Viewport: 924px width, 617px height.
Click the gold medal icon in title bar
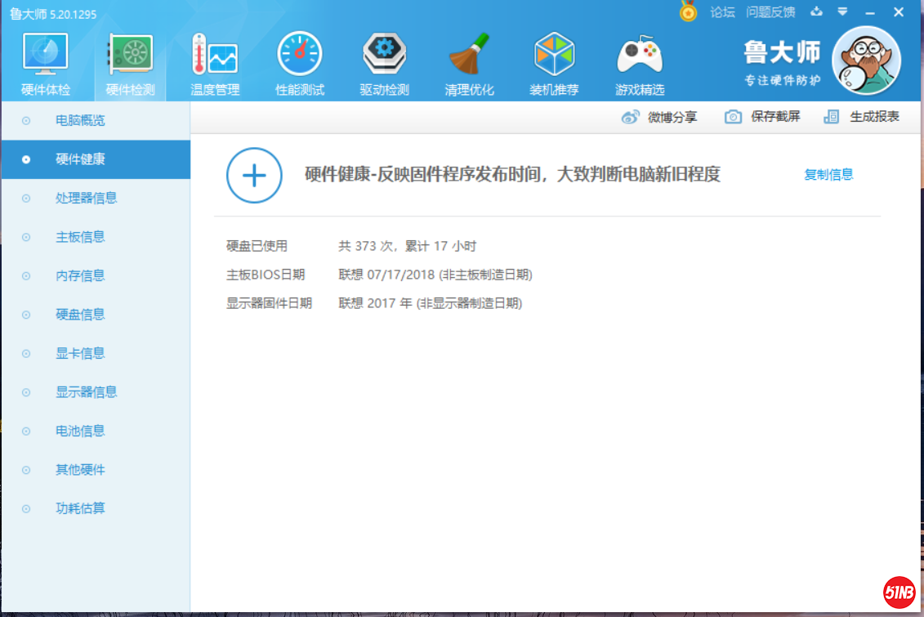tap(689, 12)
